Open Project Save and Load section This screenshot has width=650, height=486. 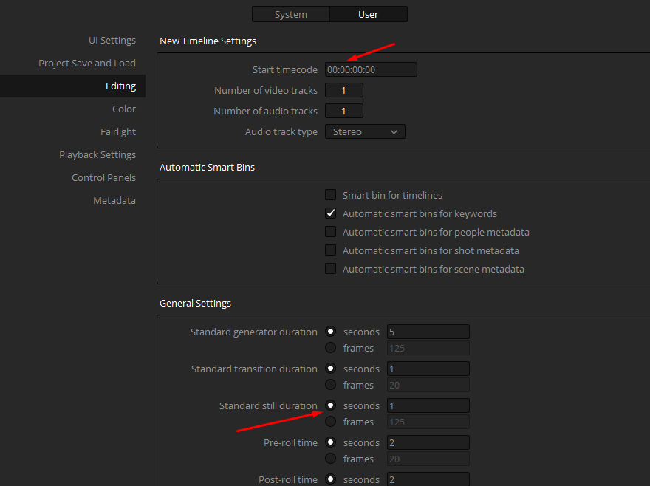87,63
